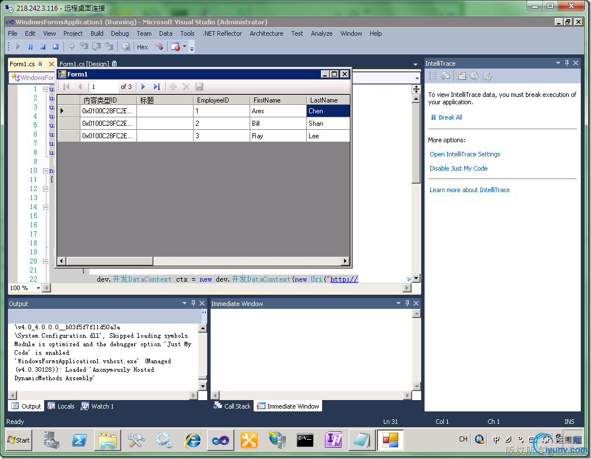The image size is (591, 459).
Task: Click the Delete record X icon in Form1
Action: tap(186, 87)
